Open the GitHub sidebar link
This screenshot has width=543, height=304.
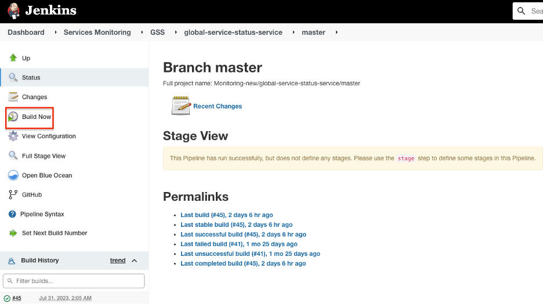coord(32,194)
